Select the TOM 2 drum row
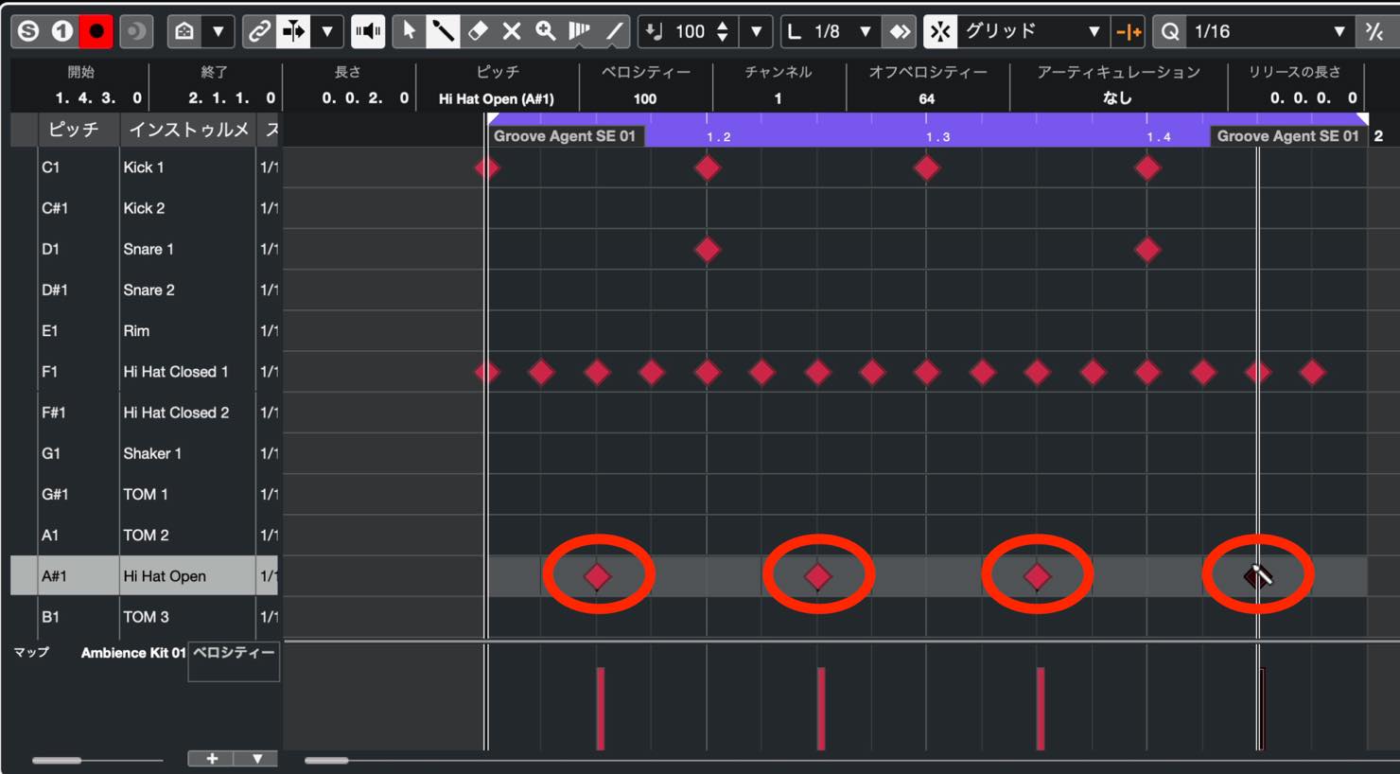The width and height of the screenshot is (1400, 774). [144, 535]
